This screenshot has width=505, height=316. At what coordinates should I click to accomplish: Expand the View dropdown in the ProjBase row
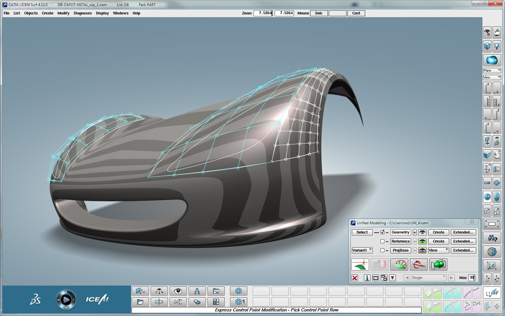pyautogui.click(x=438, y=250)
